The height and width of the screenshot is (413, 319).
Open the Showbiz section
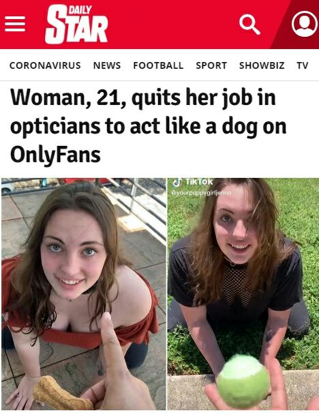[262, 65]
